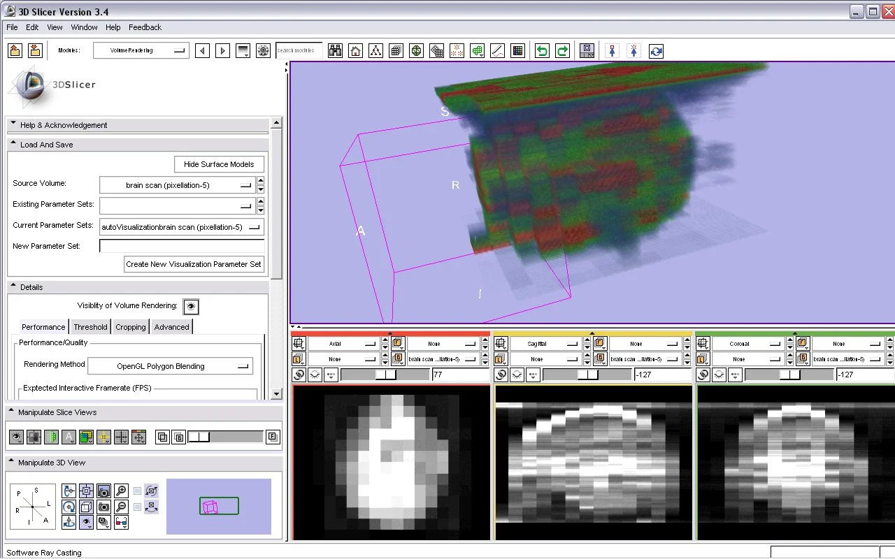Click the red-blue stereo glasses icon
895x559 pixels.
pyautogui.click(x=121, y=521)
